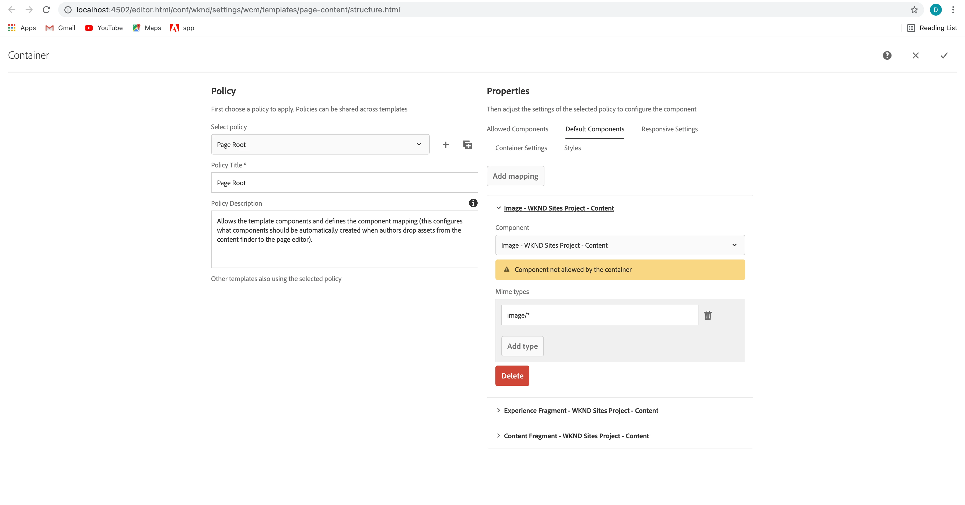Bookmark this page with the star icon
The image size is (965, 505).
(x=914, y=10)
